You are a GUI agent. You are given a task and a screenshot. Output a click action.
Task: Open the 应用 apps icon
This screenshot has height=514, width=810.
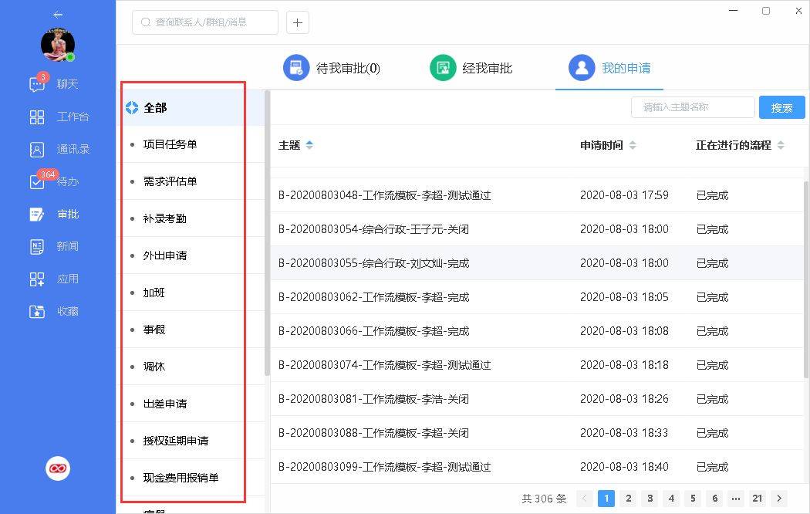(x=37, y=279)
